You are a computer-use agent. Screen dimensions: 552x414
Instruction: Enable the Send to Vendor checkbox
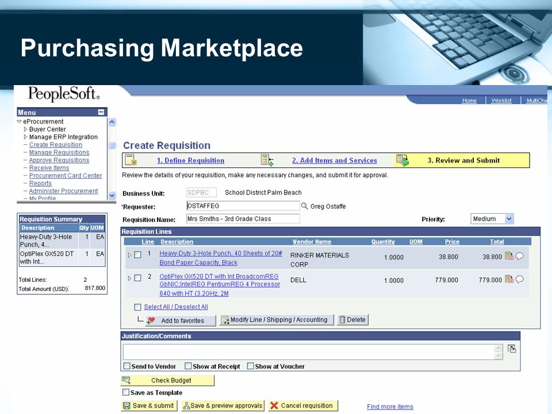pyautogui.click(x=126, y=366)
